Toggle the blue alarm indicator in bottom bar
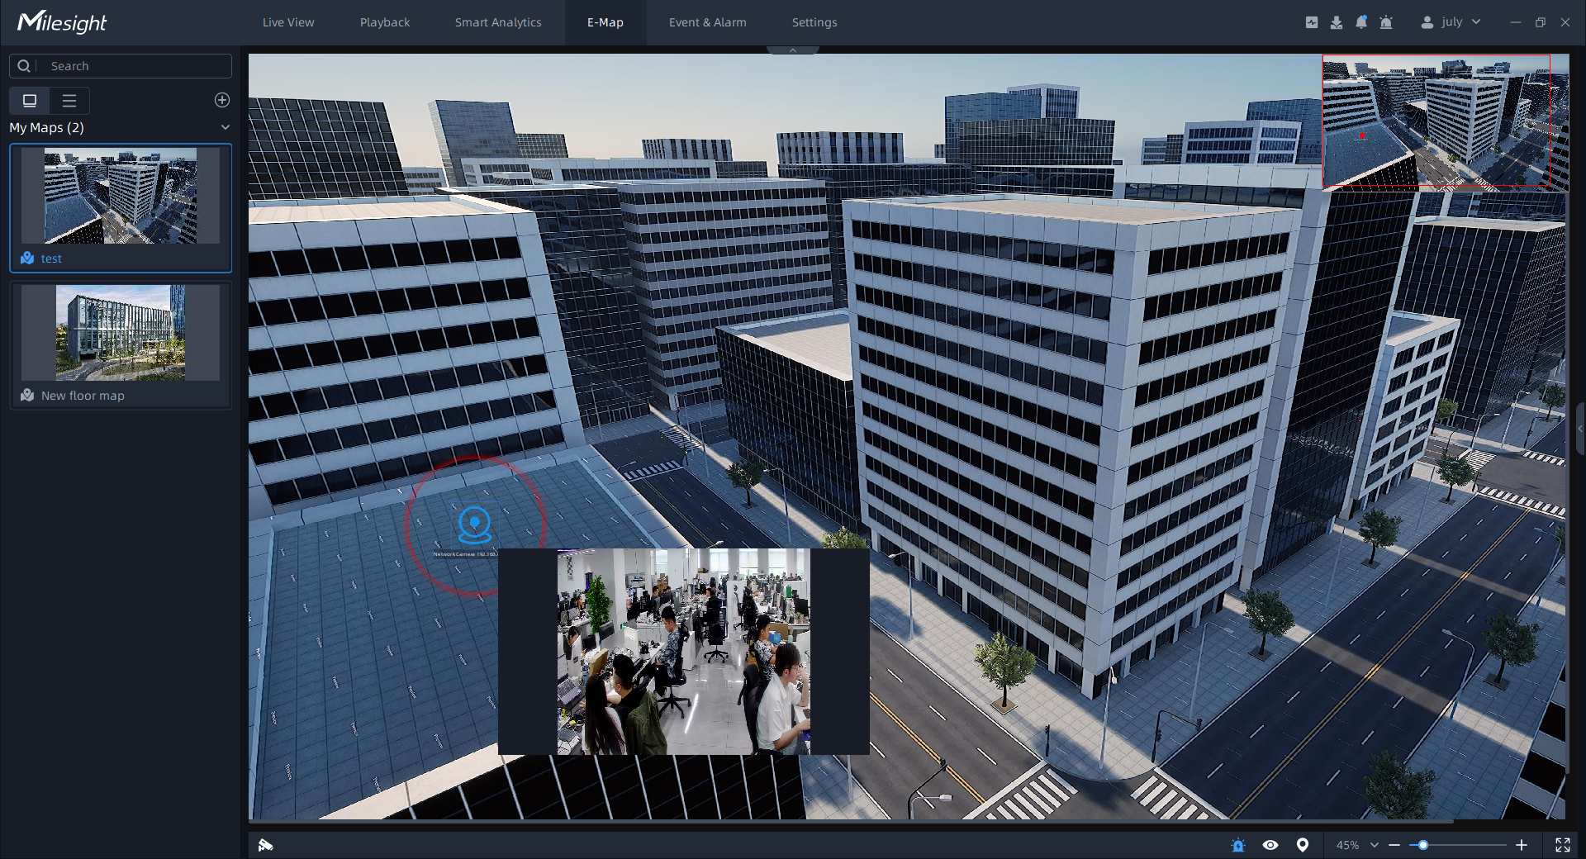The width and height of the screenshot is (1586, 859). tap(1237, 845)
